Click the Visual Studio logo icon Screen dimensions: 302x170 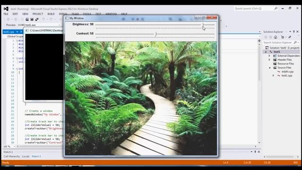[x=6, y=8]
